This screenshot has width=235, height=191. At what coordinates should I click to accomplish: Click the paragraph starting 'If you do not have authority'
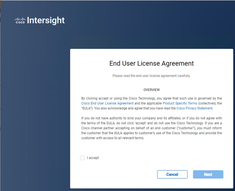coord(151,128)
